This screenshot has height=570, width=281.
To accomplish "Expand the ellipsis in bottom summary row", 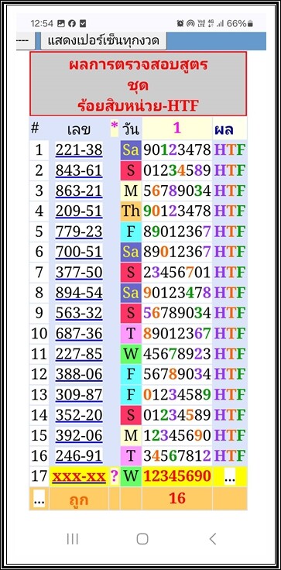I will 39,499.
